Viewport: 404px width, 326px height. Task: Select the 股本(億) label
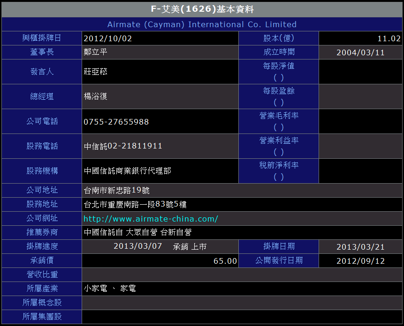(279, 38)
